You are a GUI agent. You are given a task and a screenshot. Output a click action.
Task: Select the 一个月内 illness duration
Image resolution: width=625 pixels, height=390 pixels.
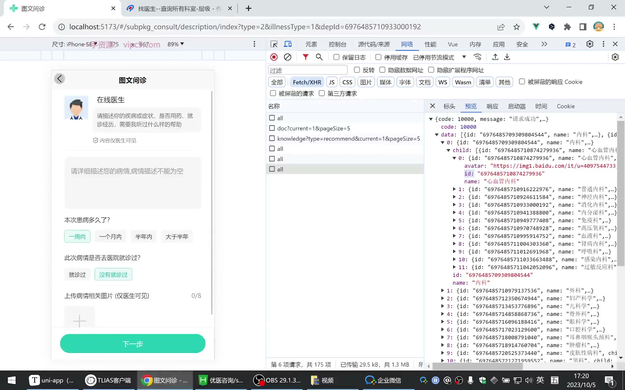click(111, 236)
